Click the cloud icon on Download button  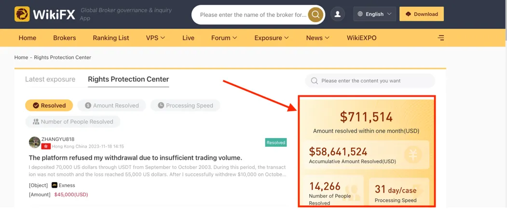click(x=409, y=14)
